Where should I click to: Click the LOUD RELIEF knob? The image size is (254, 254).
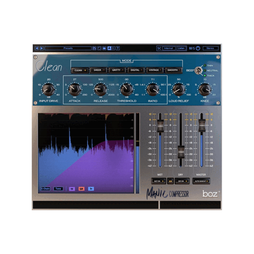pos(179,89)
